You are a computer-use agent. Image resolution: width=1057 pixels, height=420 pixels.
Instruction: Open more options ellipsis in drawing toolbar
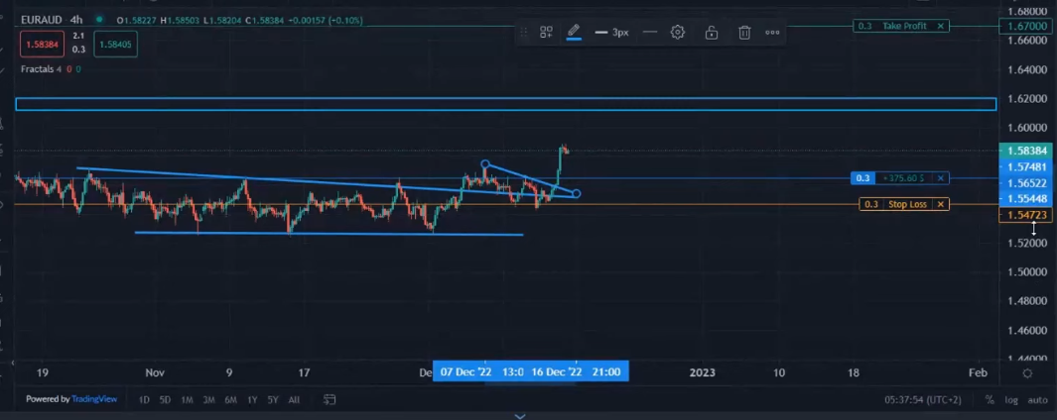coord(772,32)
